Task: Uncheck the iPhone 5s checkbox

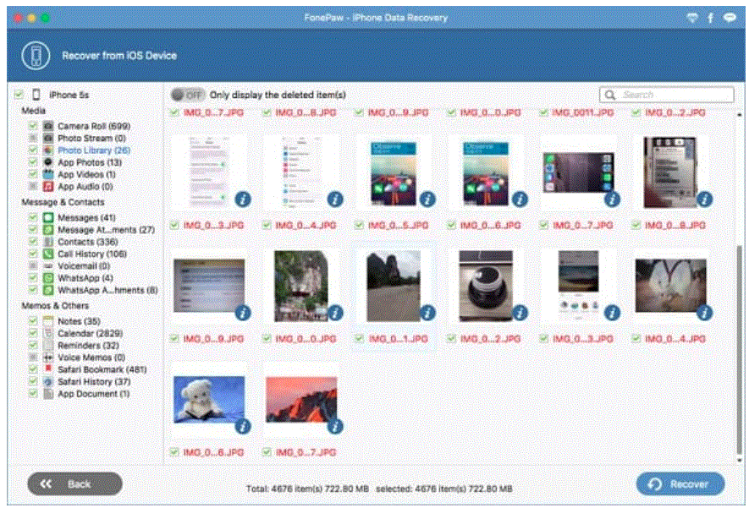Action: coord(19,95)
